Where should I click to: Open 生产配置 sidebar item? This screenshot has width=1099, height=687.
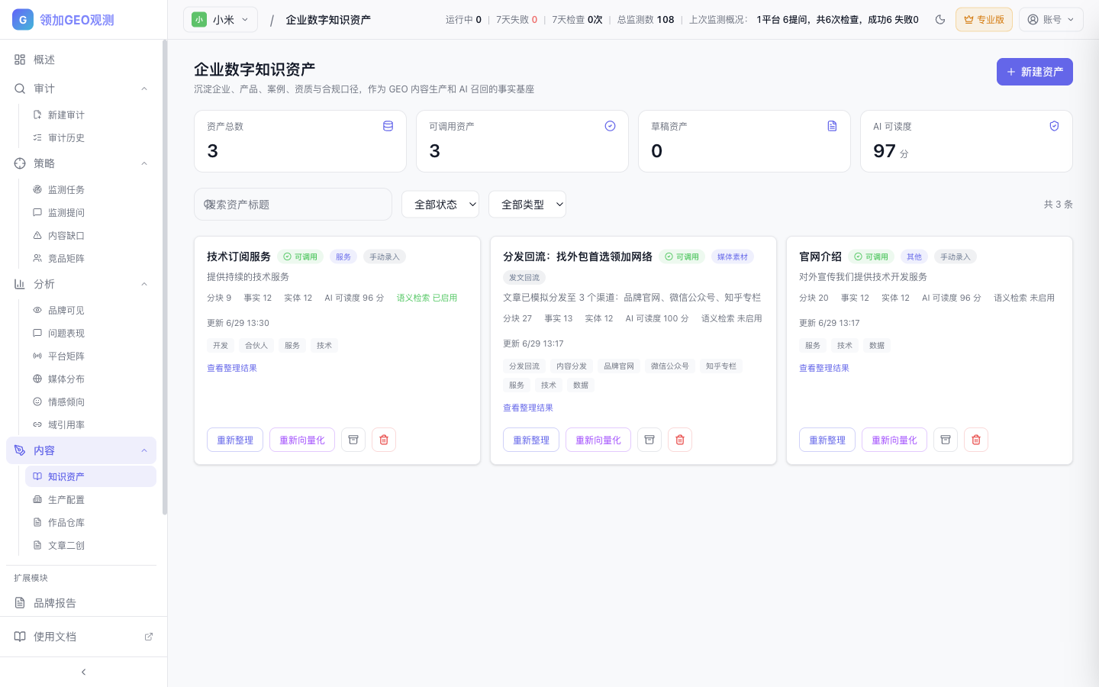91,499
